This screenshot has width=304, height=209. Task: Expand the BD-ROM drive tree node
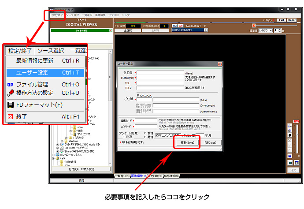[x=57, y=148]
